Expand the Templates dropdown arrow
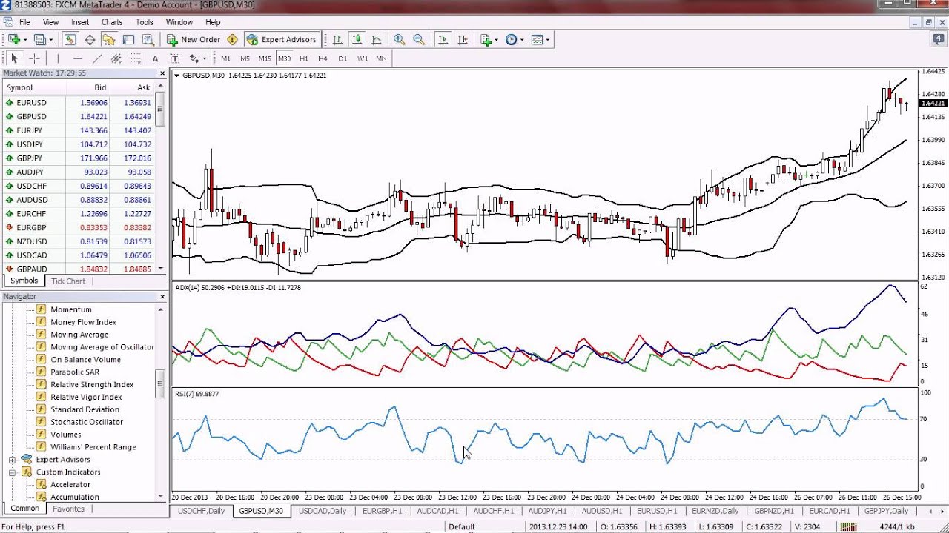This screenshot has width=949, height=533. (x=548, y=40)
